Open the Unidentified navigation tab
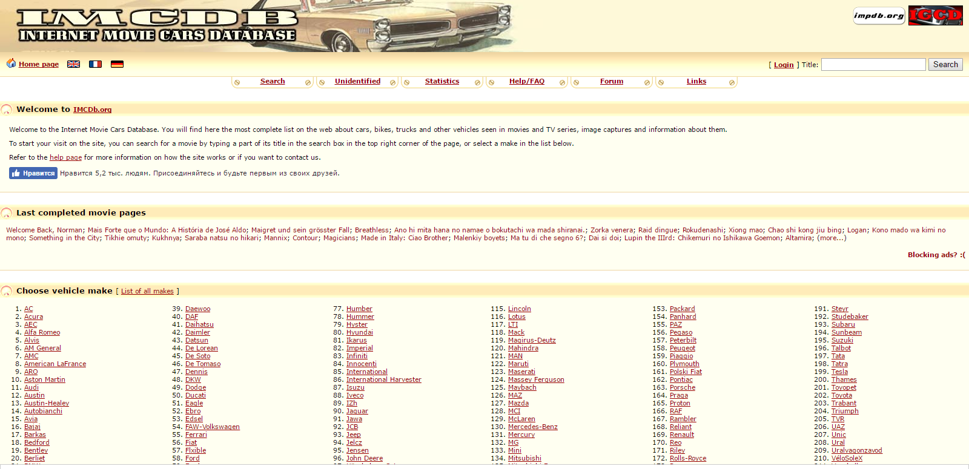Image resolution: width=969 pixels, height=469 pixels. [357, 81]
